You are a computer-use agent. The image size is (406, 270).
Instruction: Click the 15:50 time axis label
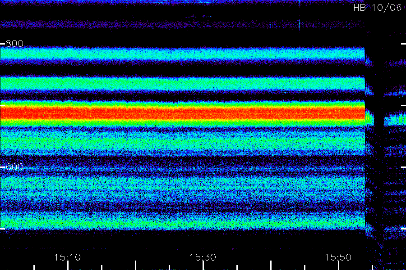pyautogui.click(x=338, y=257)
